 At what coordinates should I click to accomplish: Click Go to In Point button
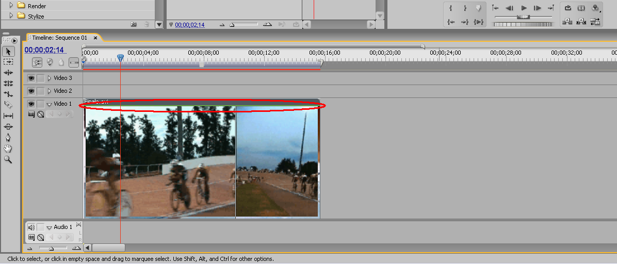[x=451, y=22]
